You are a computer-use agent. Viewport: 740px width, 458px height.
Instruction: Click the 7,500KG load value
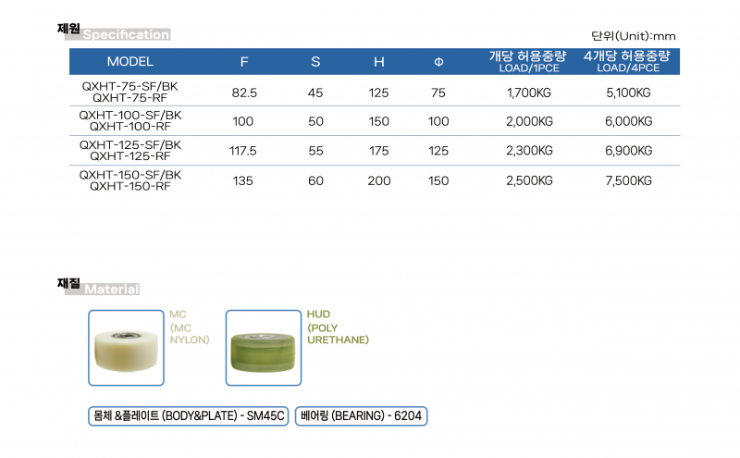click(629, 180)
